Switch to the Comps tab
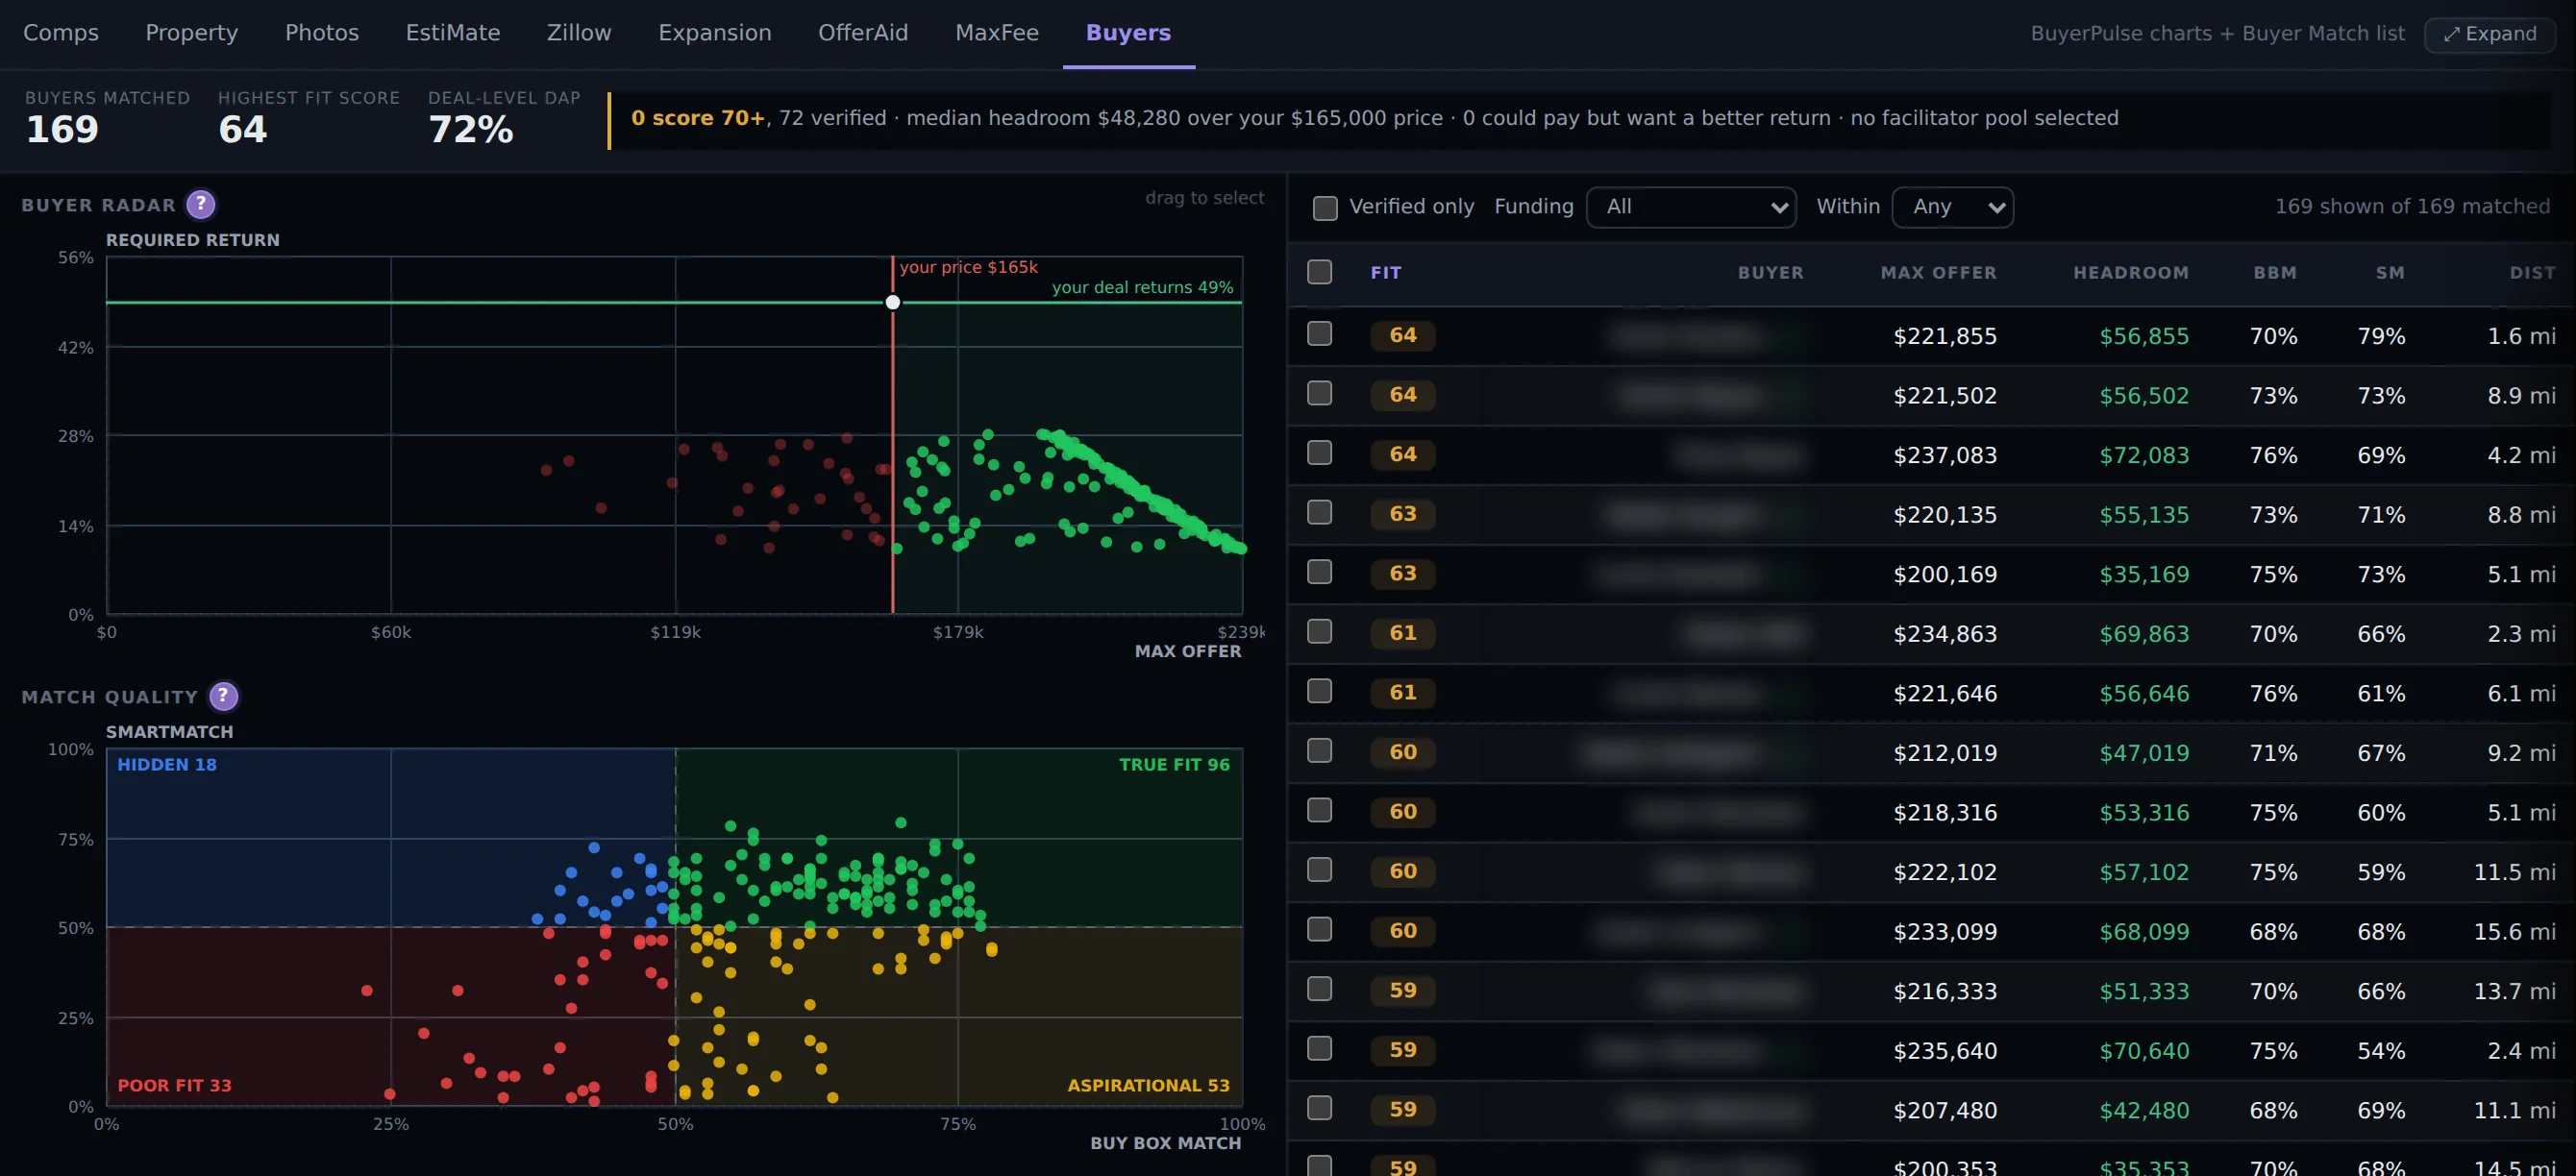The image size is (2576, 1176). tap(61, 33)
